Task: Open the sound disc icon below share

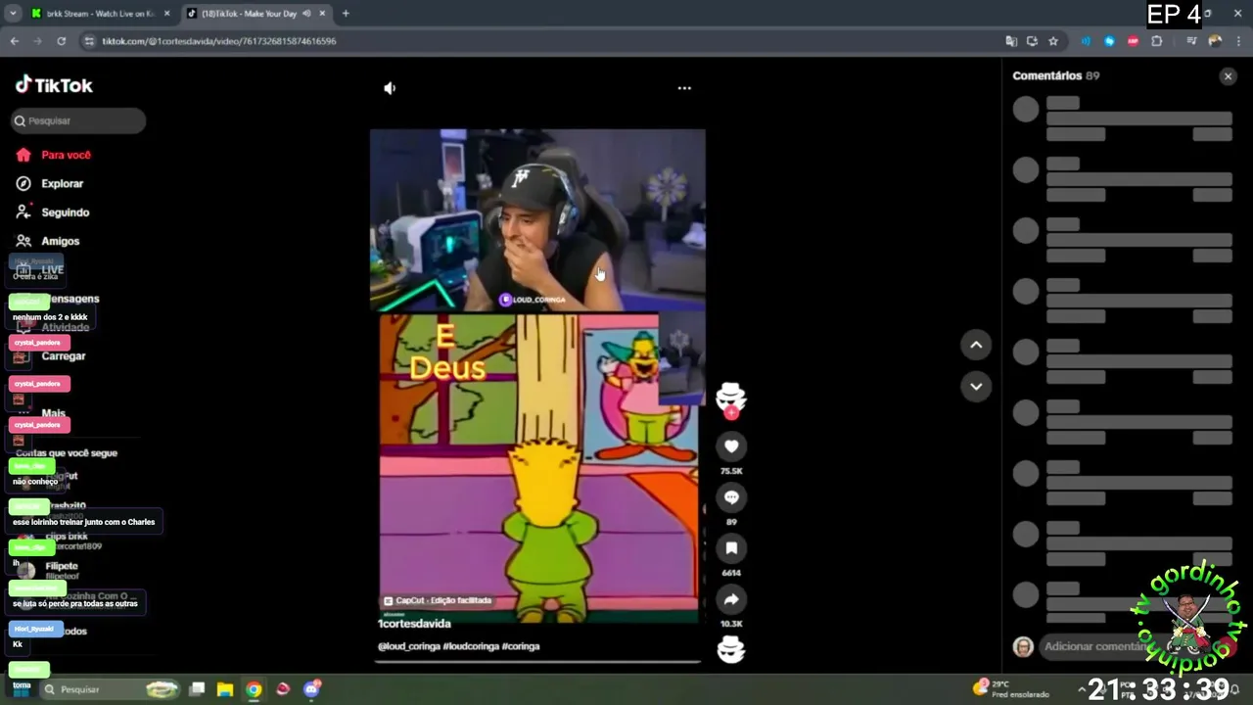Action: pyautogui.click(x=731, y=649)
